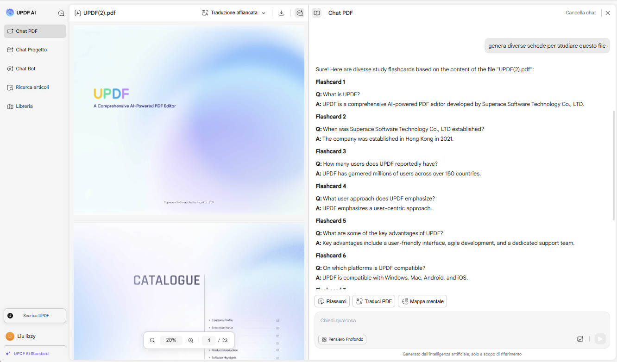Viewport: 617px width, 362px height.
Task: Click the Flashcard 3 heading
Action: pyautogui.click(x=331, y=151)
